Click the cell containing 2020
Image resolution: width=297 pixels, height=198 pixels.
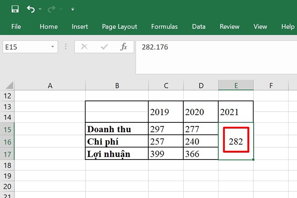[x=201, y=112]
